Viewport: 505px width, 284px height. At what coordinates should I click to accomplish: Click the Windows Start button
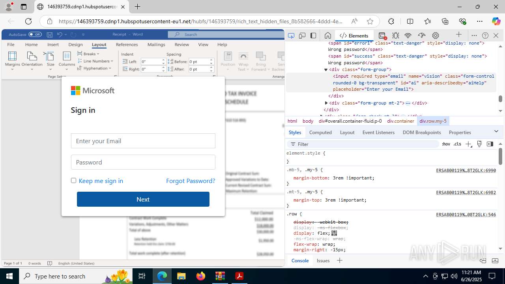click(9, 276)
